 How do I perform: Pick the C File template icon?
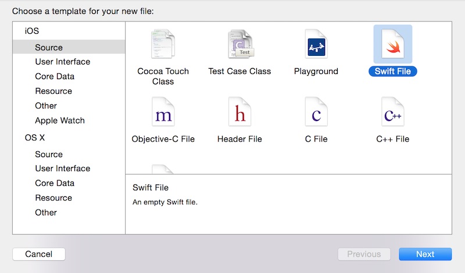click(x=316, y=112)
